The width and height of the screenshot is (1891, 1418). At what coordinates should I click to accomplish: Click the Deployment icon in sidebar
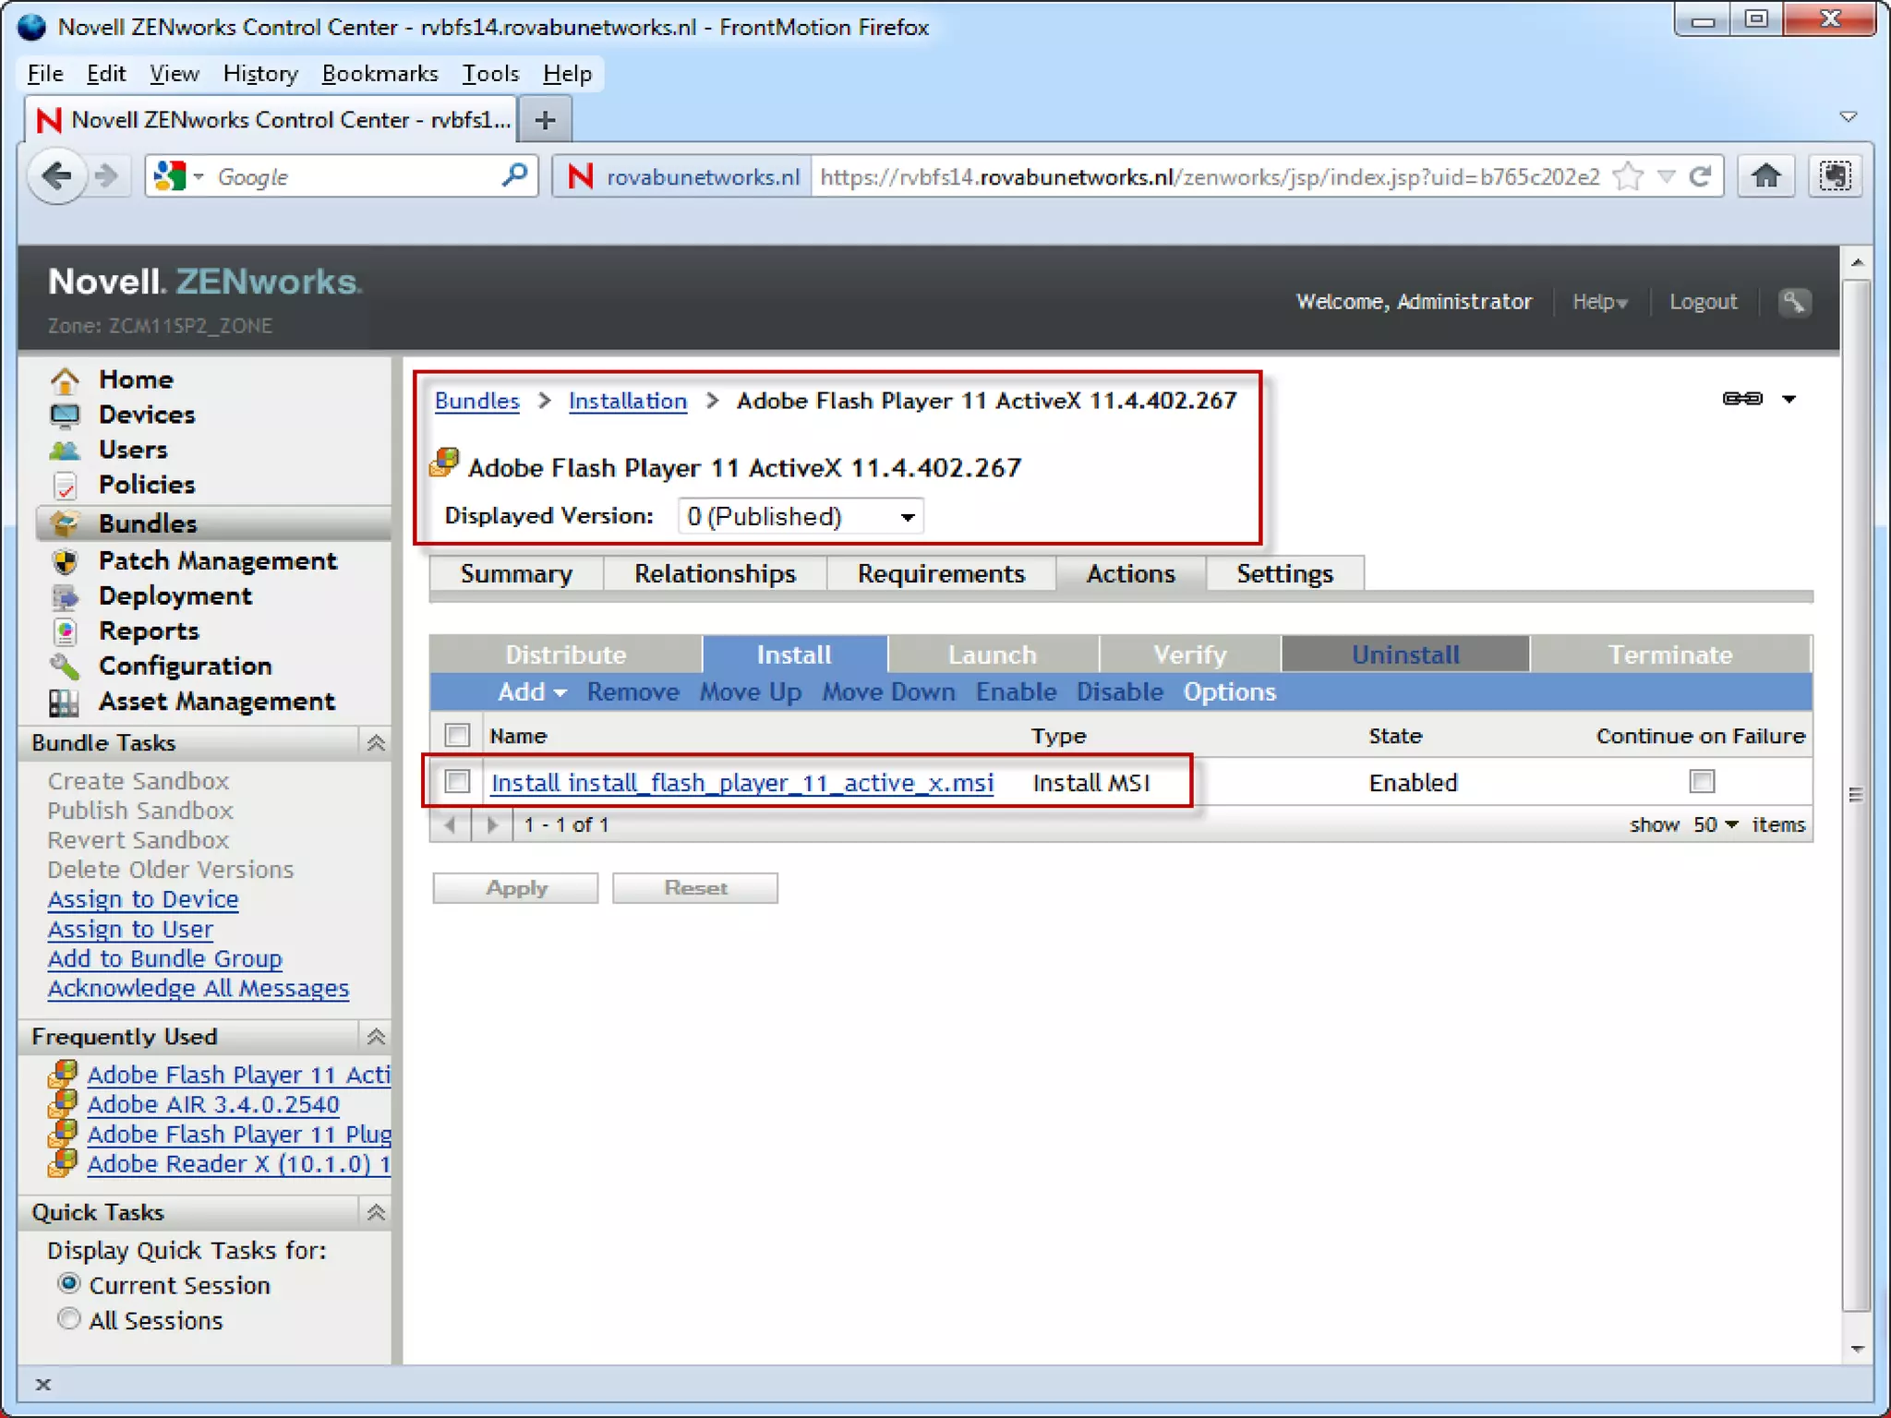point(65,597)
